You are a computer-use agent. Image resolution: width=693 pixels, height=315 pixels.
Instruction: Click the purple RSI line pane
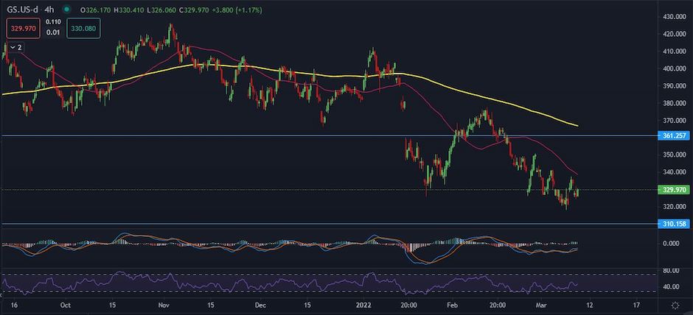point(295,283)
